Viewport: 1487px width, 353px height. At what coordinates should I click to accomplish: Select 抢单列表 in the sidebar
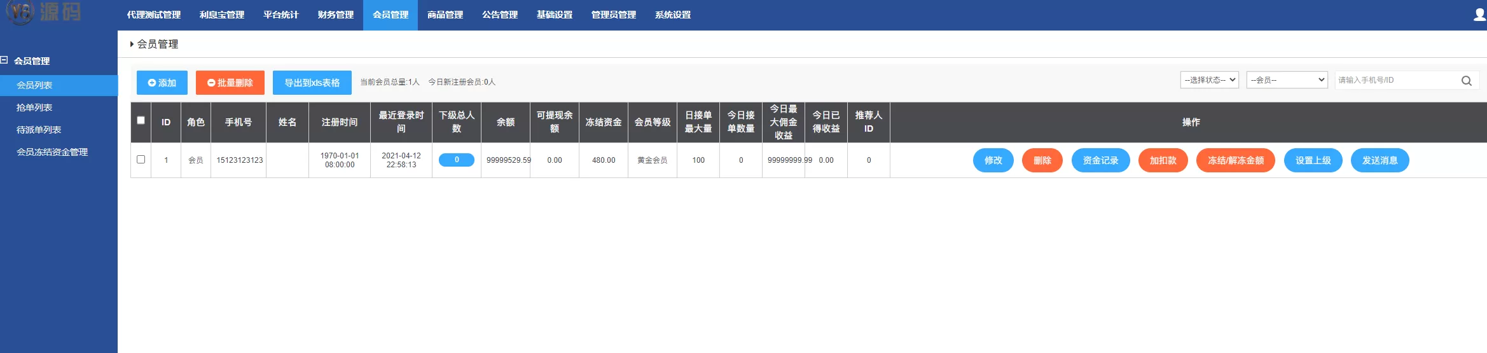click(x=34, y=107)
